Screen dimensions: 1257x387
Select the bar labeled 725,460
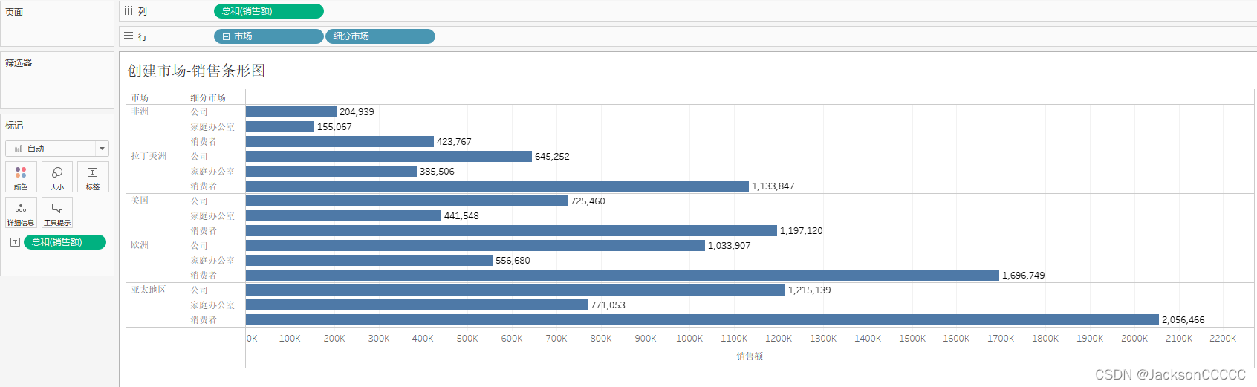click(x=406, y=201)
